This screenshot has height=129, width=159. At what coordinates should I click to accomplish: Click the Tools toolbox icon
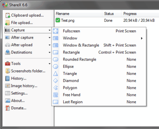(7, 64)
